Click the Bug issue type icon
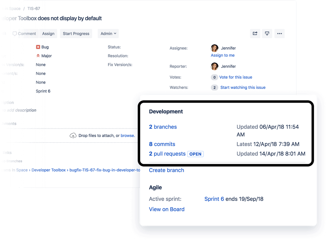 pyautogui.click(x=38, y=47)
